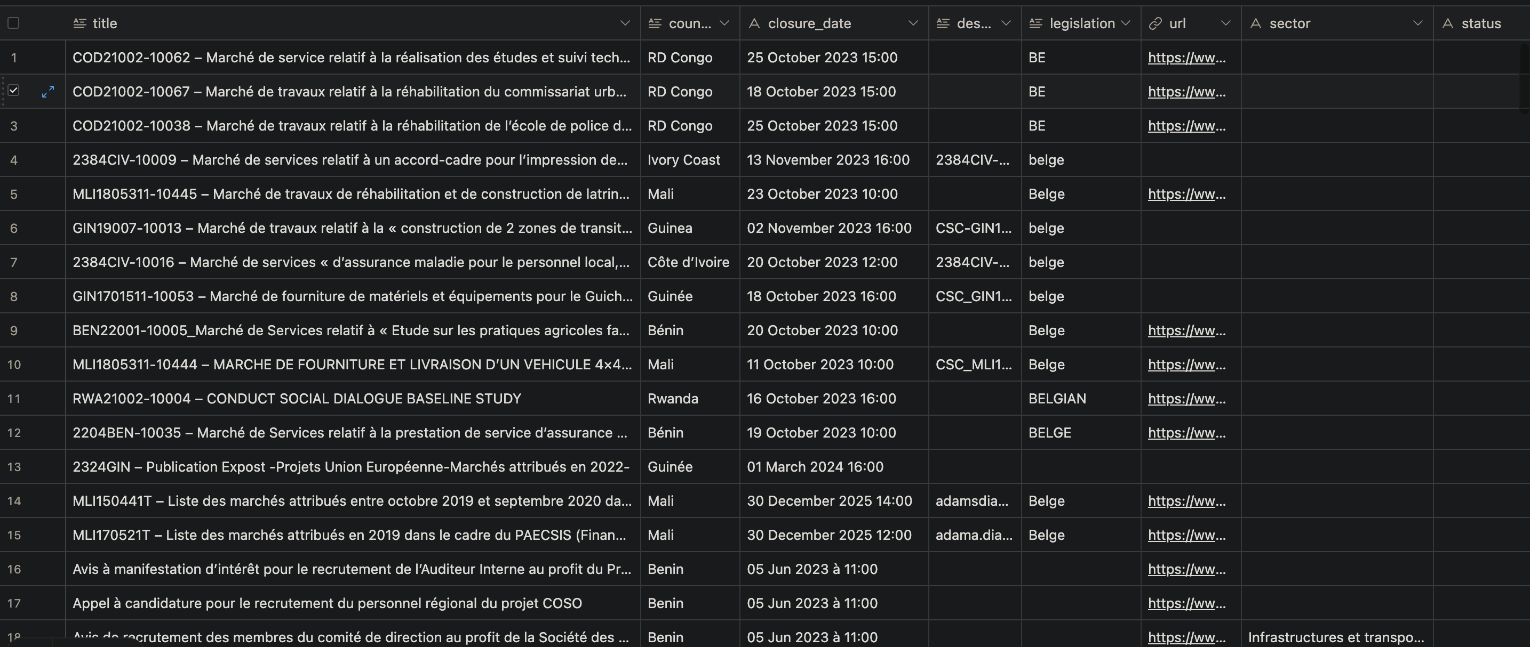Open the URL link in row 9

(x=1186, y=330)
